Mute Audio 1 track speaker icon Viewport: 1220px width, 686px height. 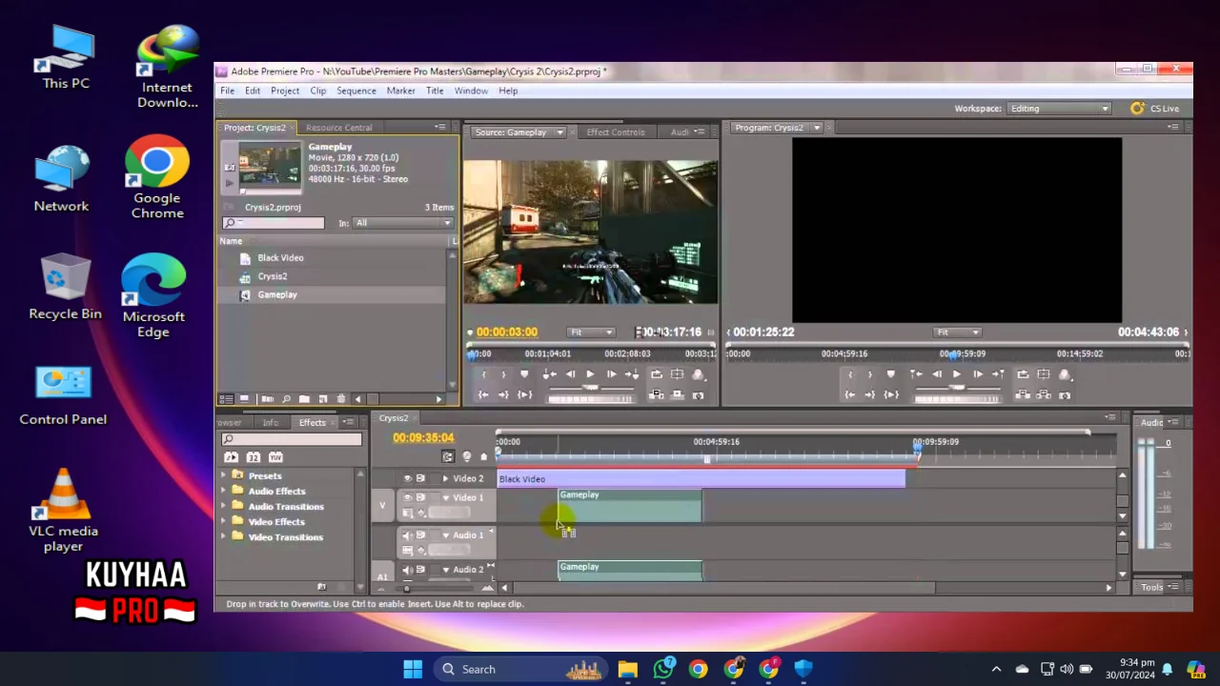pos(408,535)
